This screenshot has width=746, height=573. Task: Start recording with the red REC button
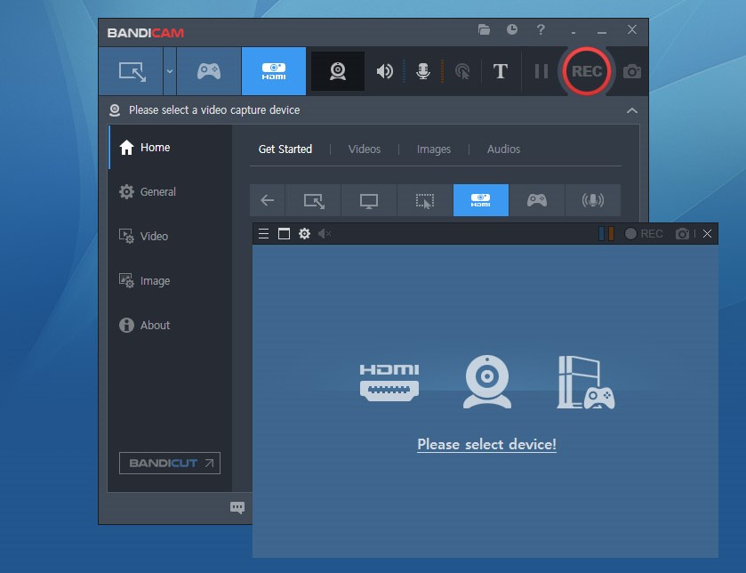[586, 71]
